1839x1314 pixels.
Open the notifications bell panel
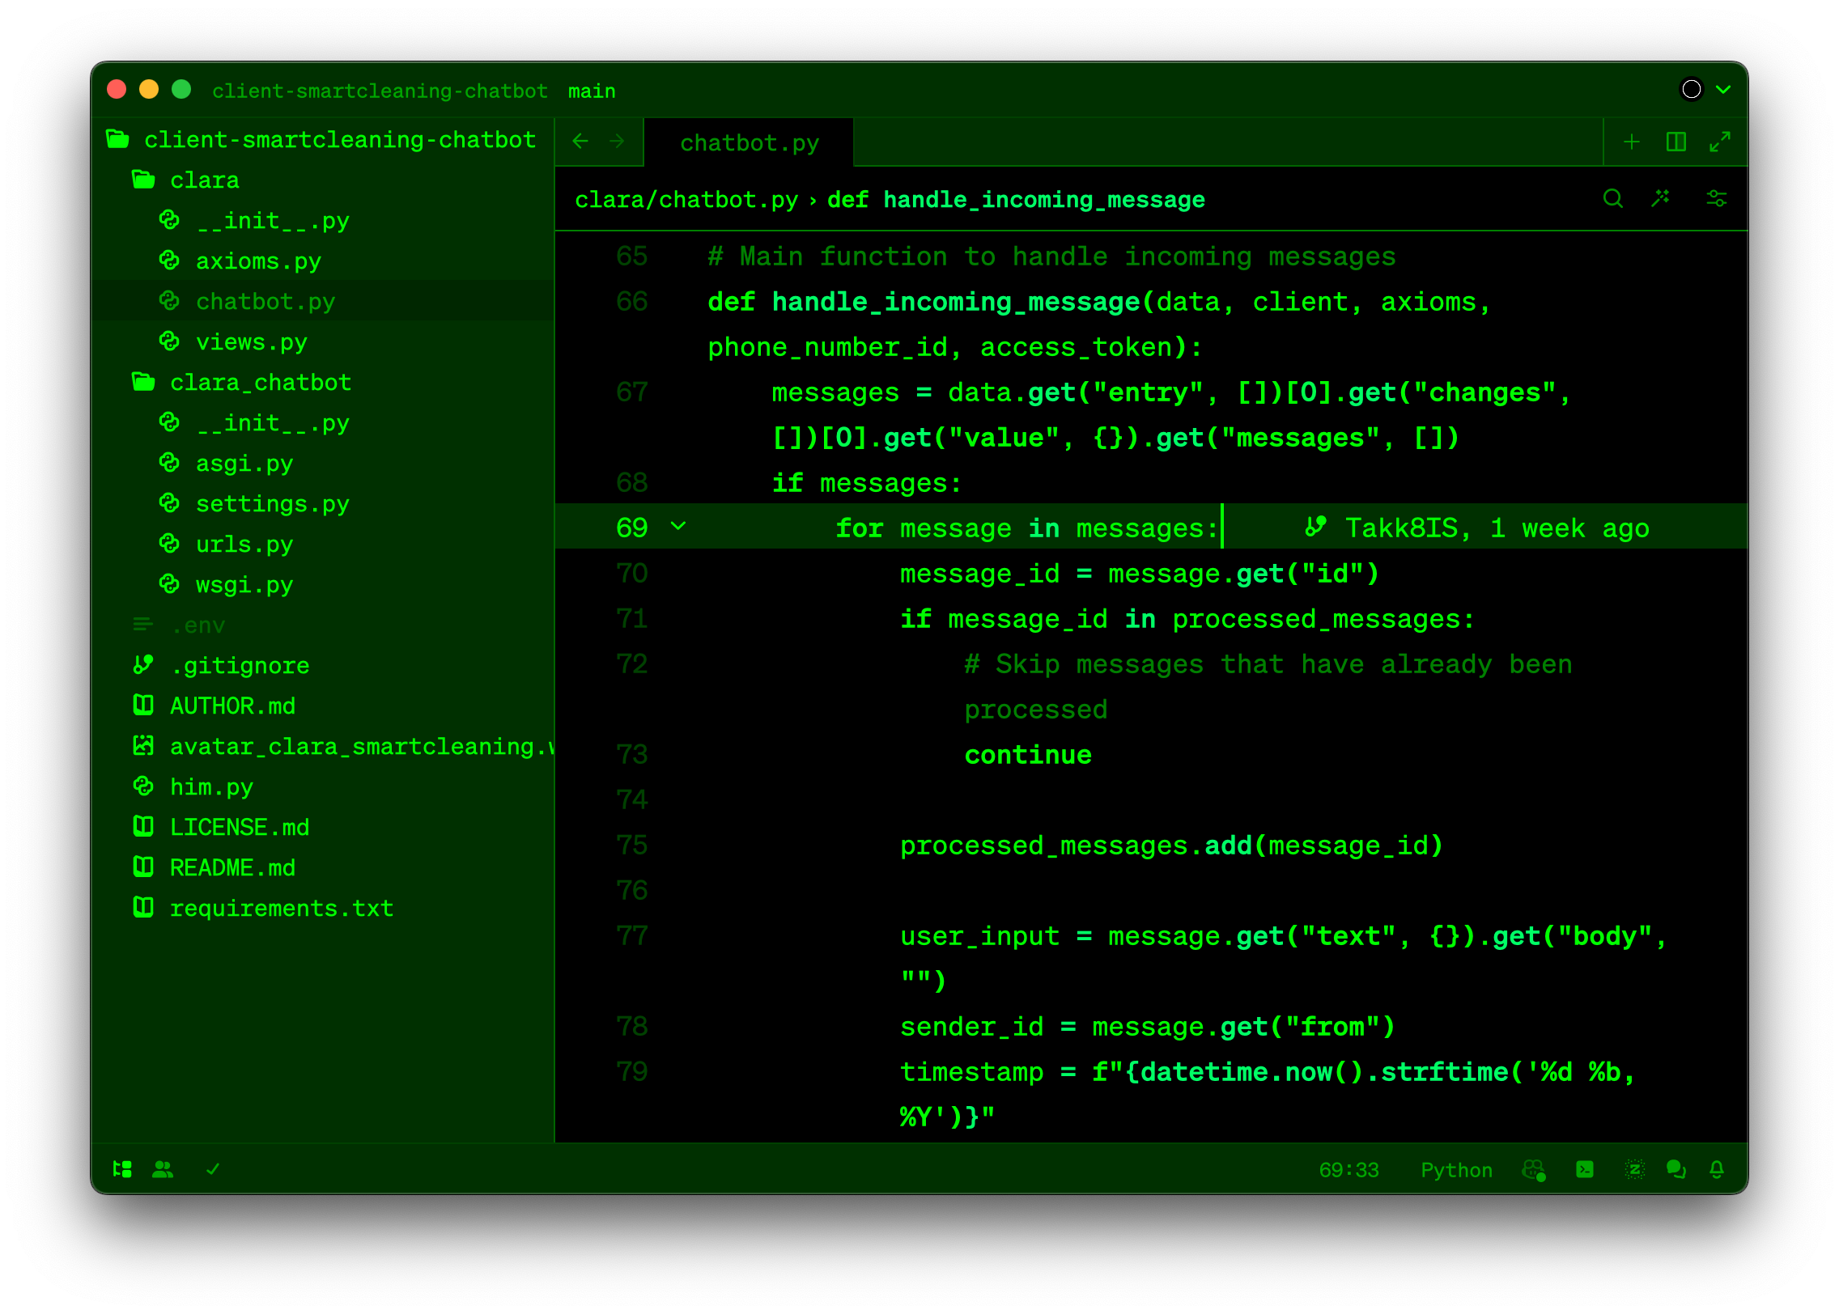[1717, 1170]
